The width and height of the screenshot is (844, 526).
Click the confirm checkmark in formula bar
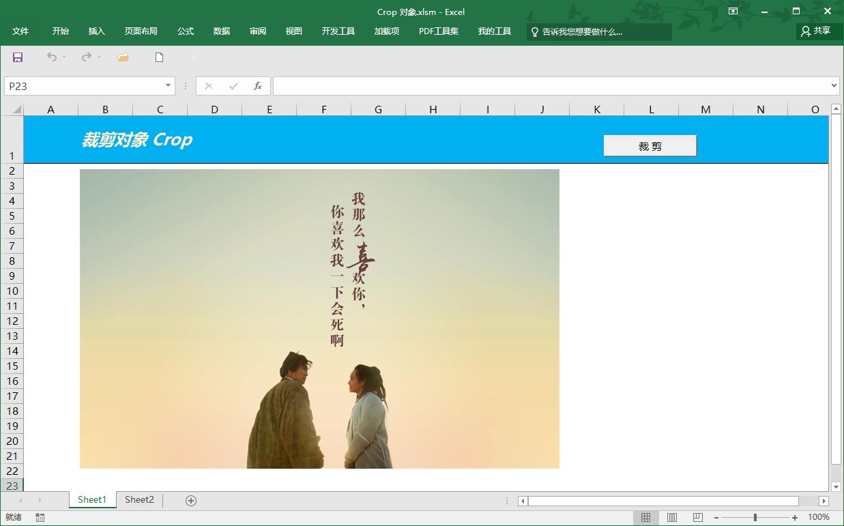click(x=233, y=86)
